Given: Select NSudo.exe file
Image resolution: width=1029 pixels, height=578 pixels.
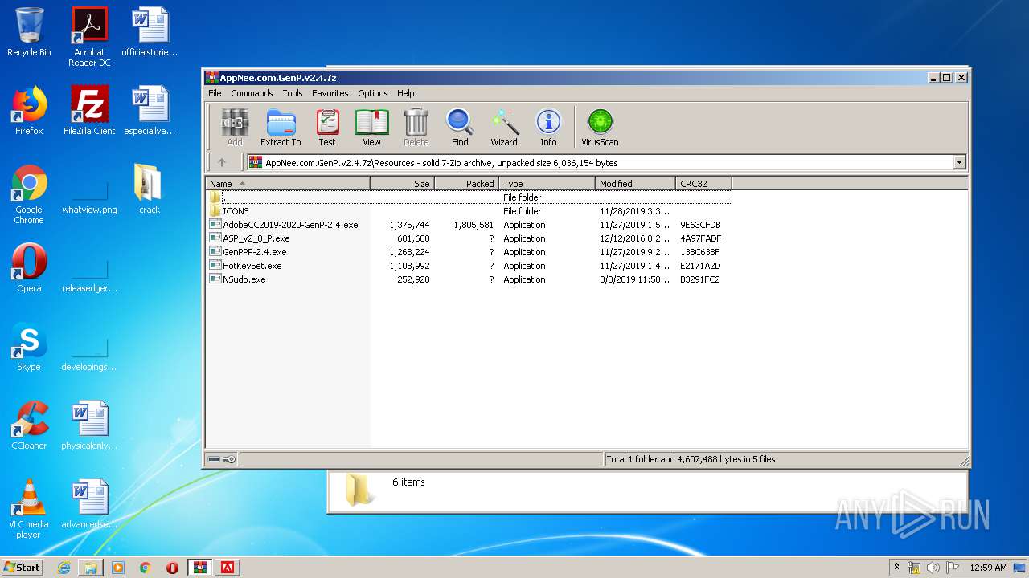Looking at the screenshot, I should click(x=469, y=279).
